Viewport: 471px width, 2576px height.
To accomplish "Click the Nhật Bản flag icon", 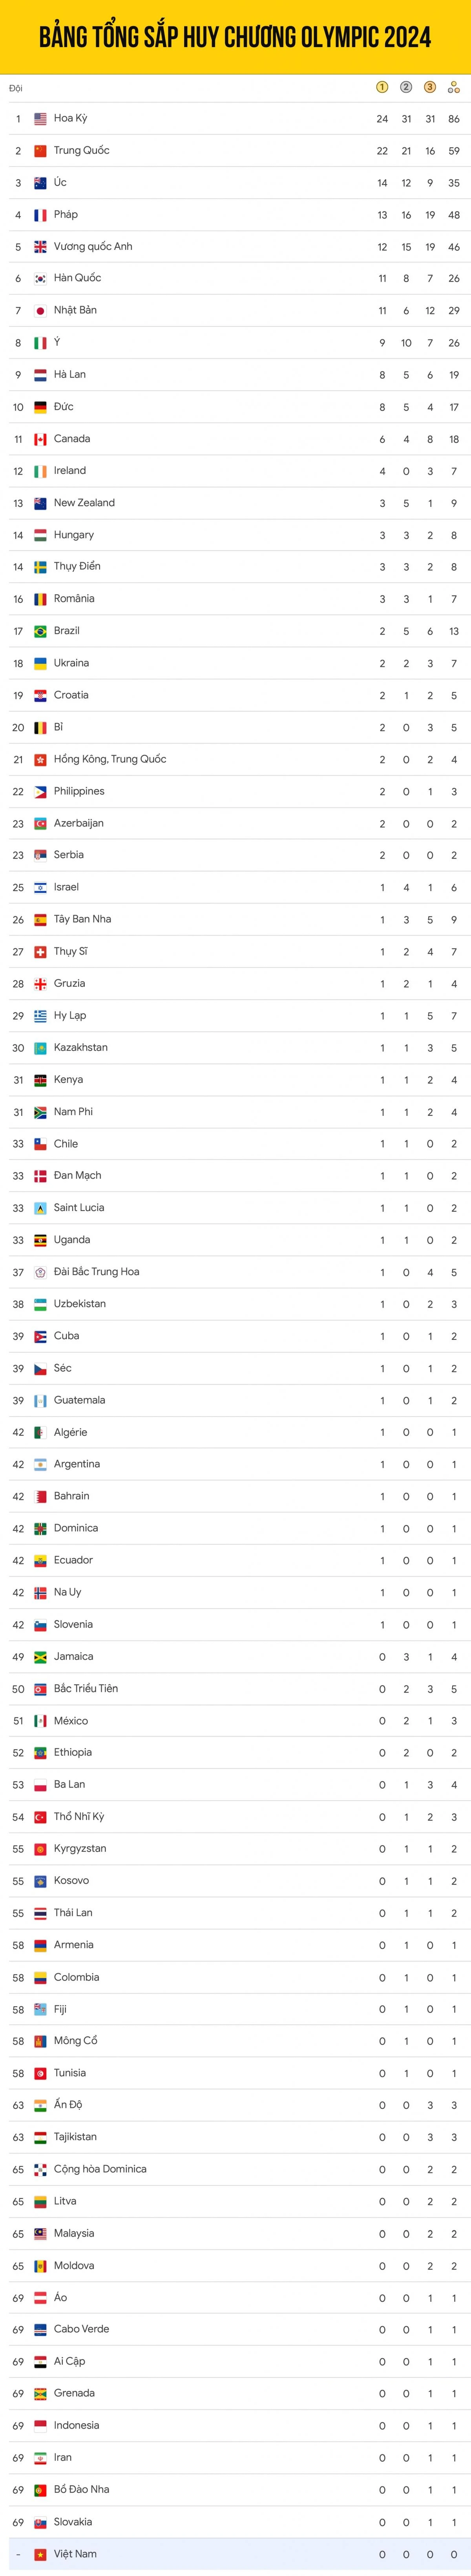I will click(41, 311).
